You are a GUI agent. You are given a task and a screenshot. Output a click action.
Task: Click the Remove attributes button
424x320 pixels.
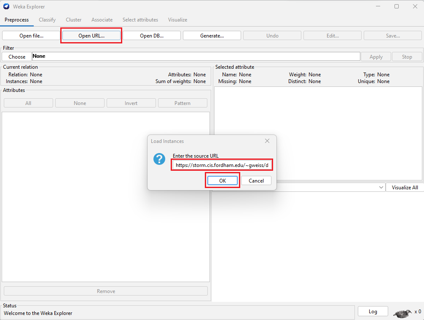click(x=106, y=291)
